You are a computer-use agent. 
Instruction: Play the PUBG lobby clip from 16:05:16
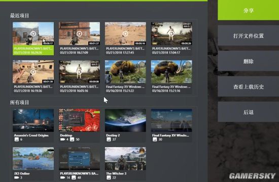79,72
